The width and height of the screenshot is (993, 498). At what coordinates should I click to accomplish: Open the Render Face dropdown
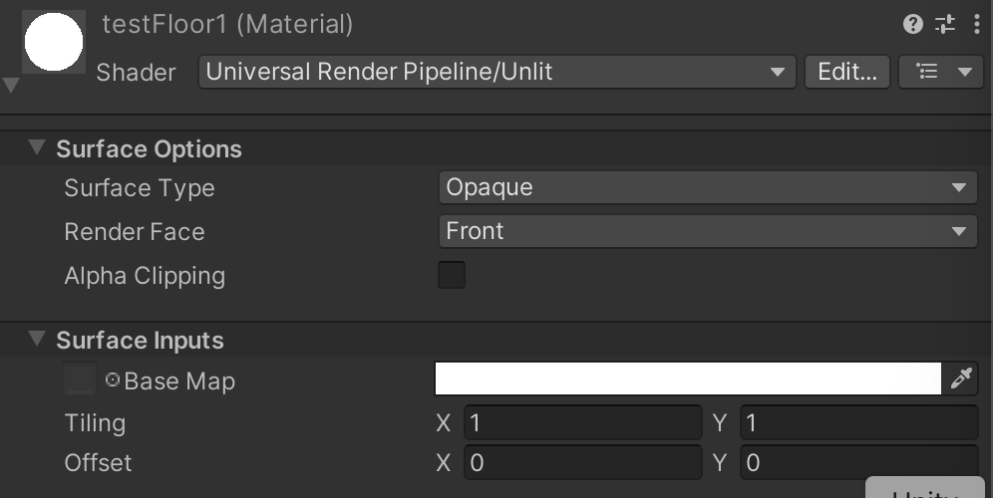coord(706,231)
